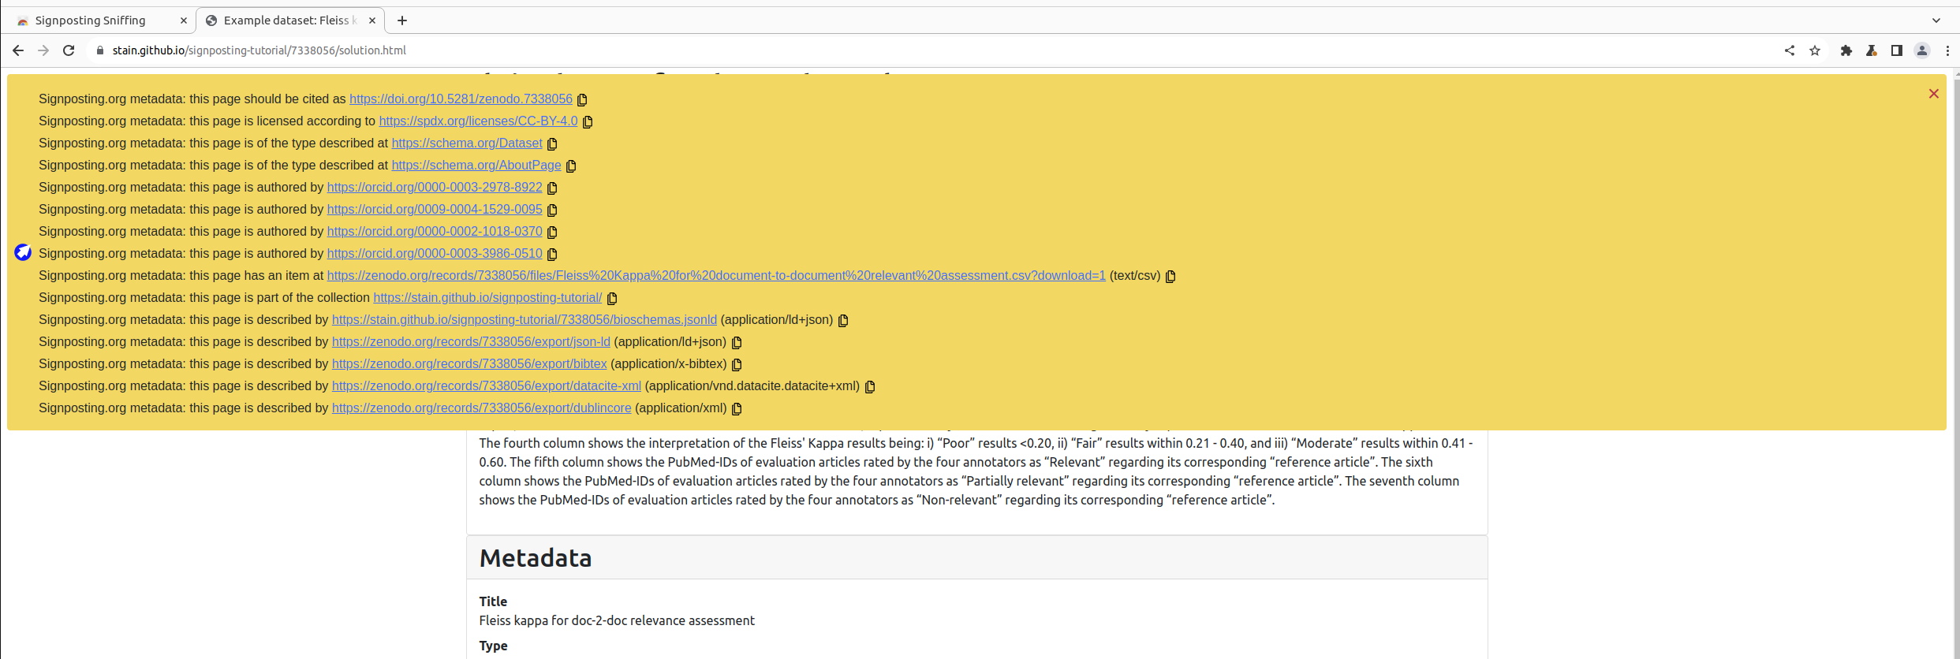The image size is (1960, 659).
Task: Click the bold 'Type' metadata label
Action: pos(493,646)
